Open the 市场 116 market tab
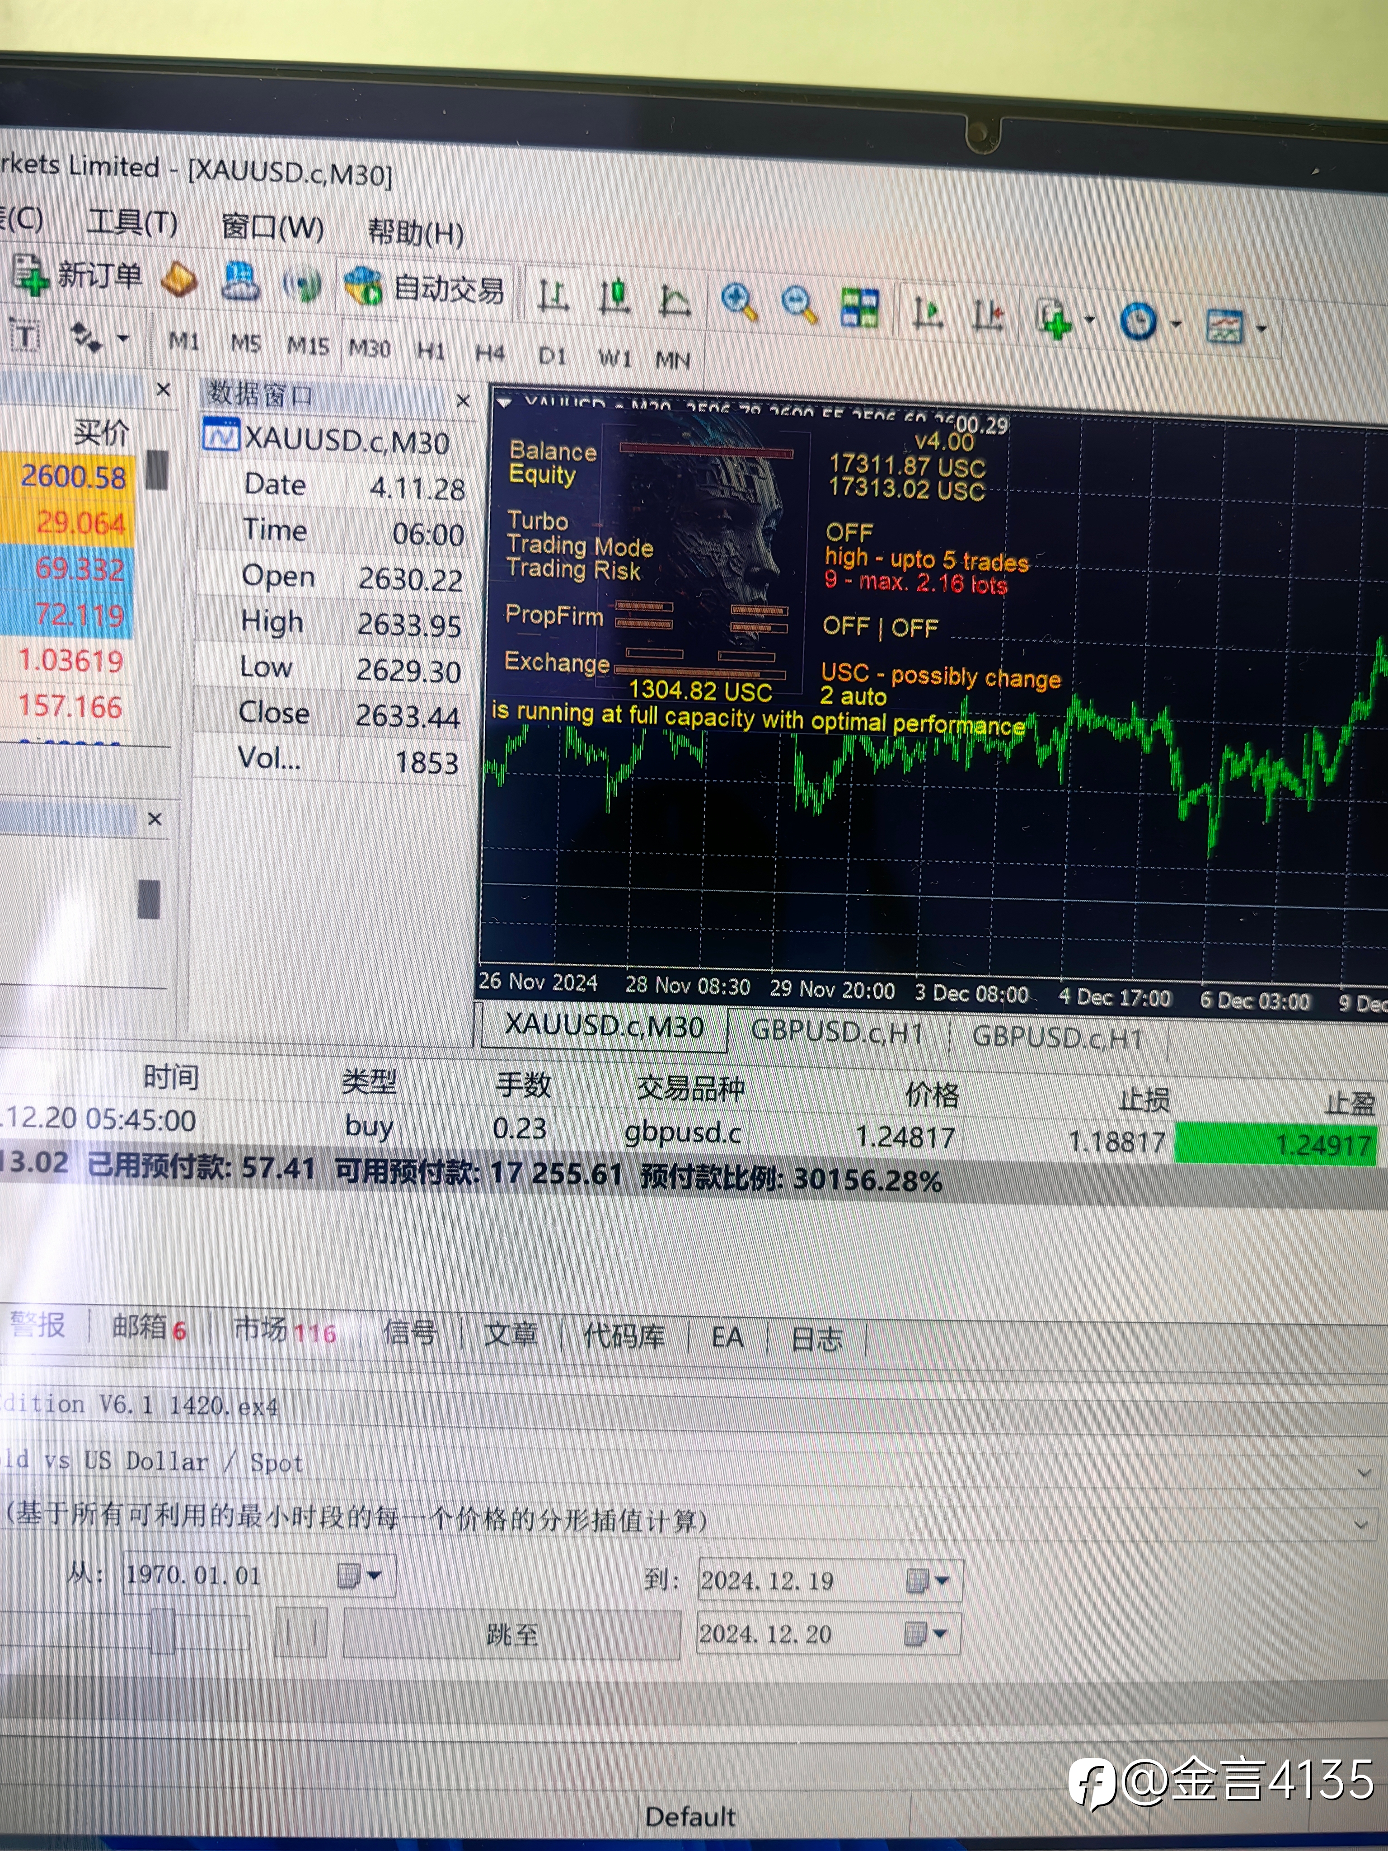Viewport: 1388px width, 1851px height. [285, 1330]
